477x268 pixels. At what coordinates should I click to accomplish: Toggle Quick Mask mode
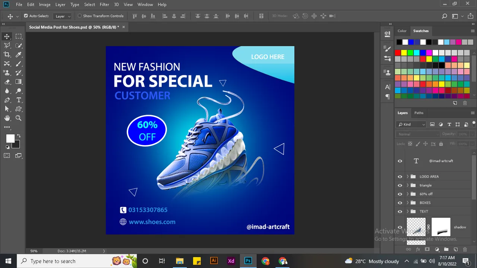7,156
